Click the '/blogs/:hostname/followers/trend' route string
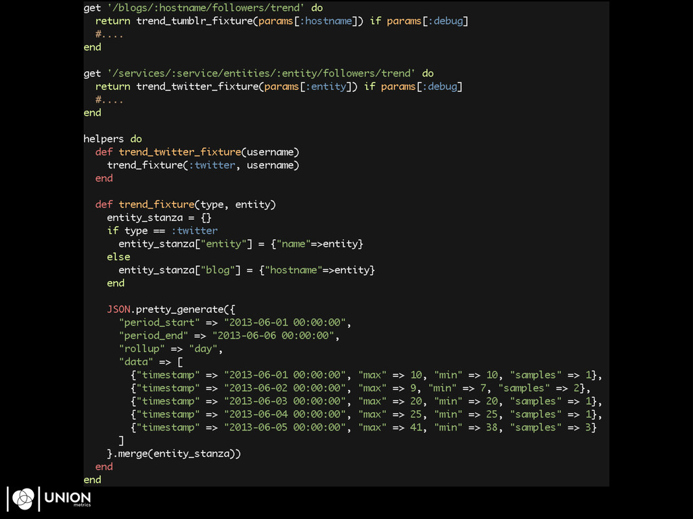 (206, 8)
